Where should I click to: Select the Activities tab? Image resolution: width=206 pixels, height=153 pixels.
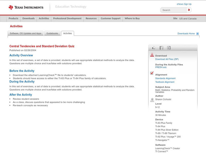(67, 33)
